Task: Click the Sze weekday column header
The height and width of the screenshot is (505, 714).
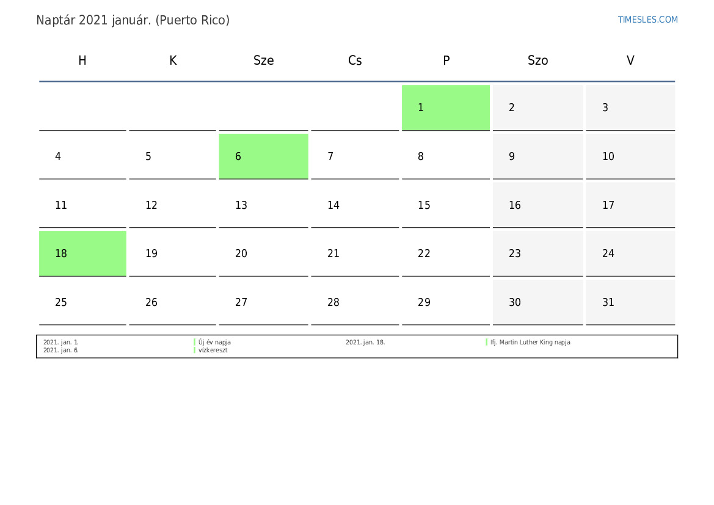Action: (x=264, y=60)
